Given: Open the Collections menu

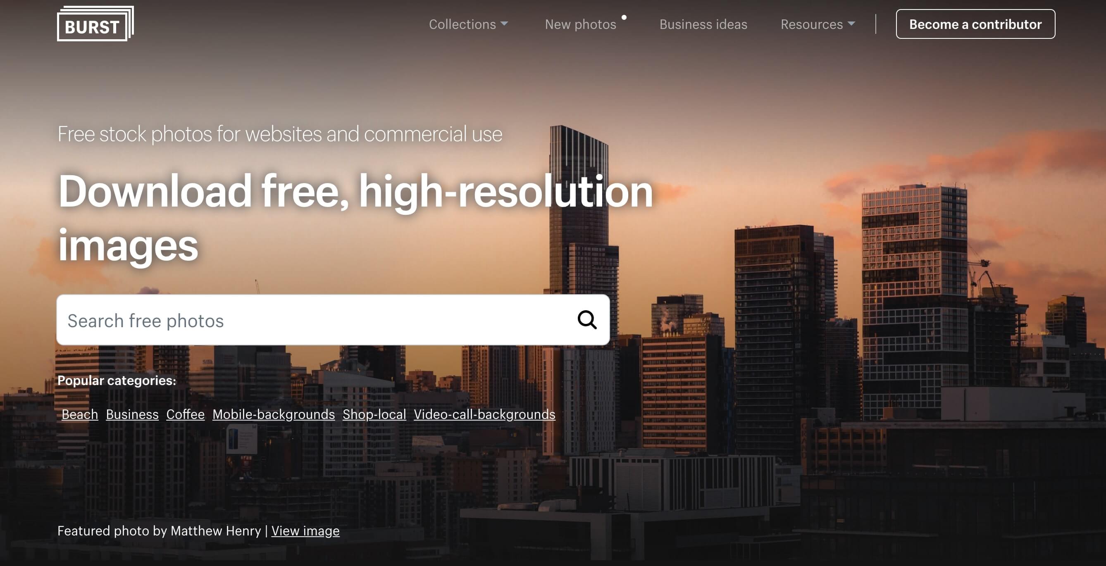Looking at the screenshot, I should click(468, 24).
